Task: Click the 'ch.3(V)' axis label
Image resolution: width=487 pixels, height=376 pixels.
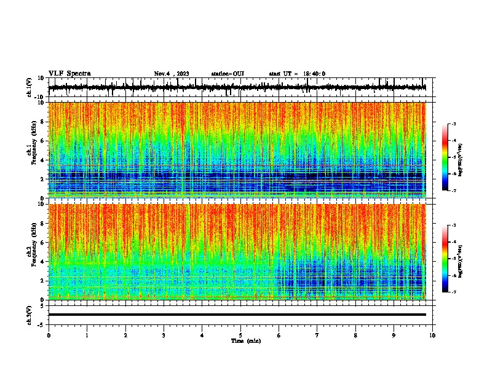Action: tap(29, 315)
